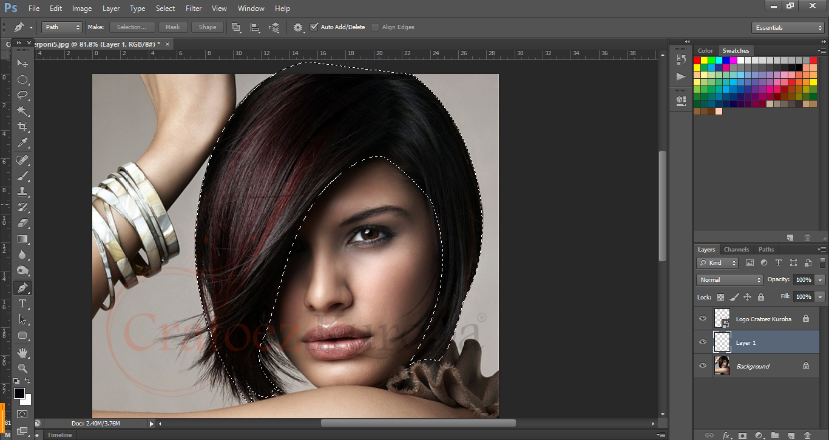829x440 pixels.
Task: Expand the Opacity dropdown arrow
Action: point(820,279)
